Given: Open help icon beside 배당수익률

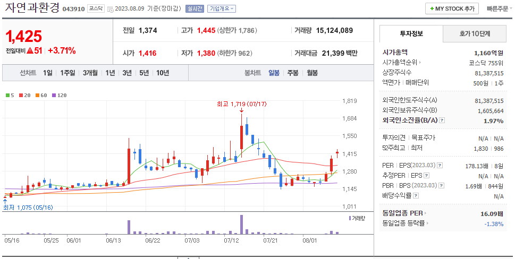Looking at the screenshot, I should (416, 196).
